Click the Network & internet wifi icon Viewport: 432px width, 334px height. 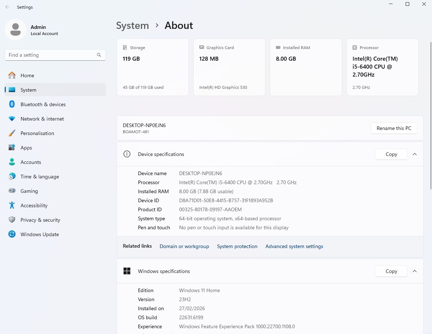point(12,119)
